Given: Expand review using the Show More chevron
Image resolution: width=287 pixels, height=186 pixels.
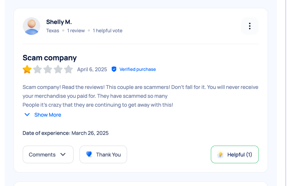Looking at the screenshot, I should coord(27,115).
